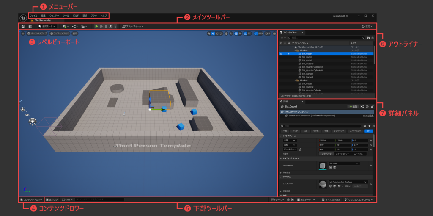Click the green Play button

point(96,26)
